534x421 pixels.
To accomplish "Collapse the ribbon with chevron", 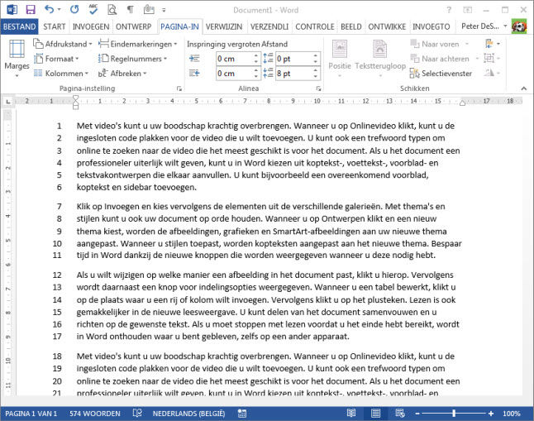I will coord(524,89).
